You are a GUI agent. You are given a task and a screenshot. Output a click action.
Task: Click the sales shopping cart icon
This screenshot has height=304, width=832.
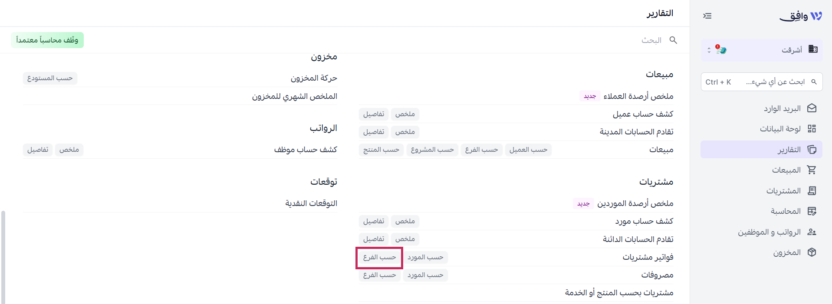[812, 170]
